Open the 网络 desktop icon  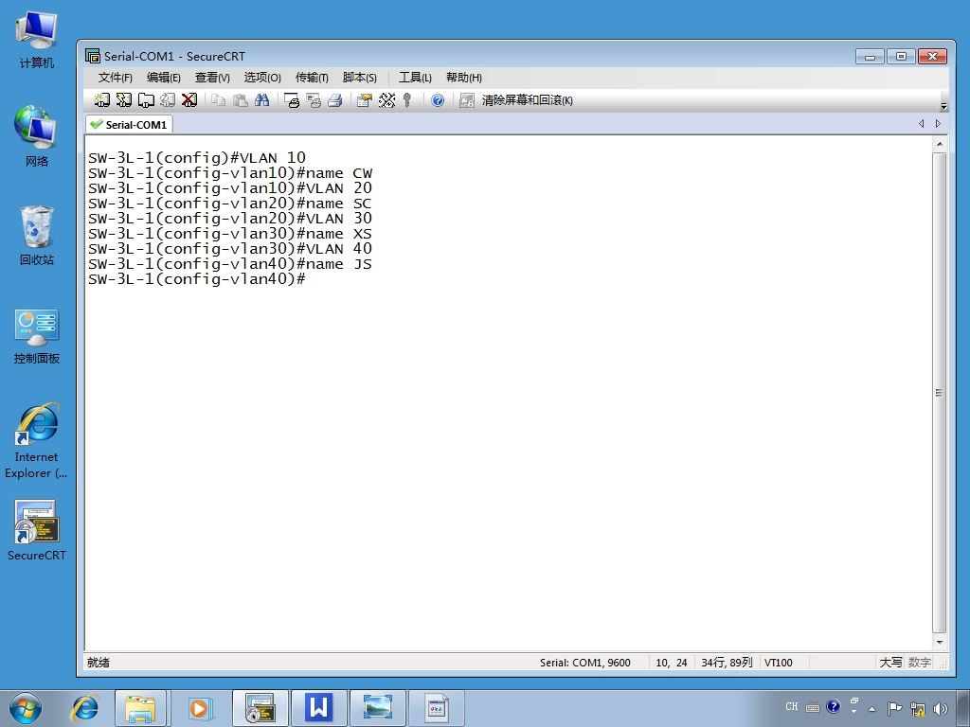(37, 136)
